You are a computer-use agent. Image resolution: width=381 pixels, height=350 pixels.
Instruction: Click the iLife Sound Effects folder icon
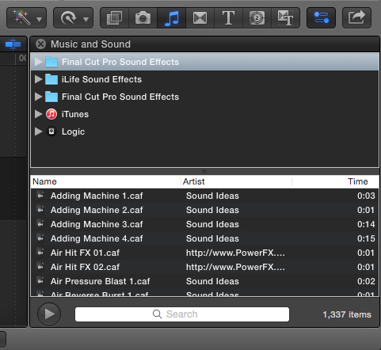coord(51,79)
